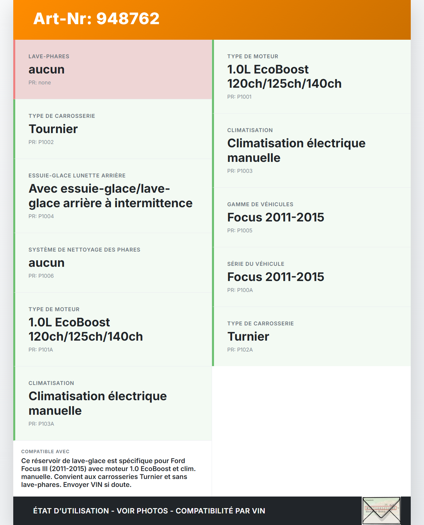Viewport: 424px width, 525px height.
Task: Click the Climatisation card with PR P103A
Action: click(113, 403)
